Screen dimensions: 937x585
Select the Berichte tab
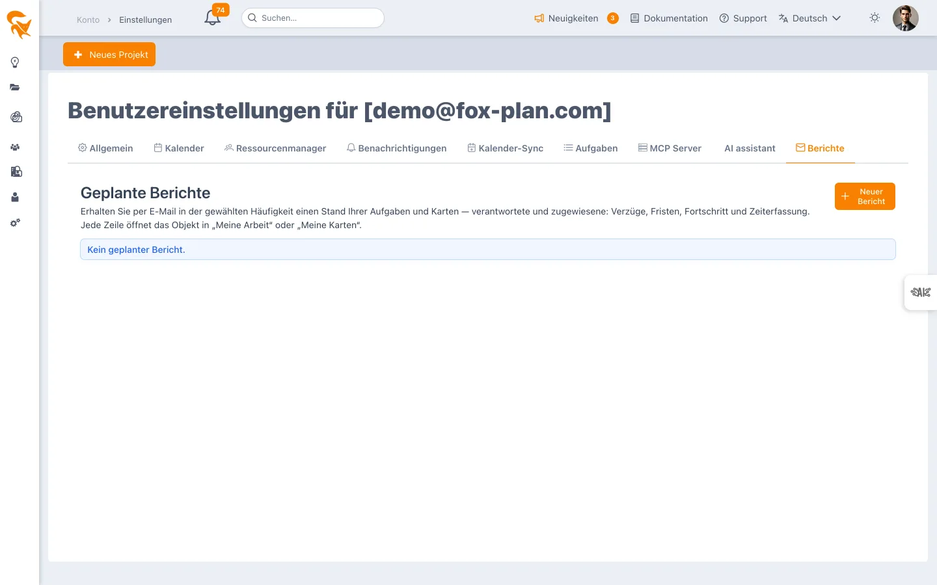click(820, 148)
